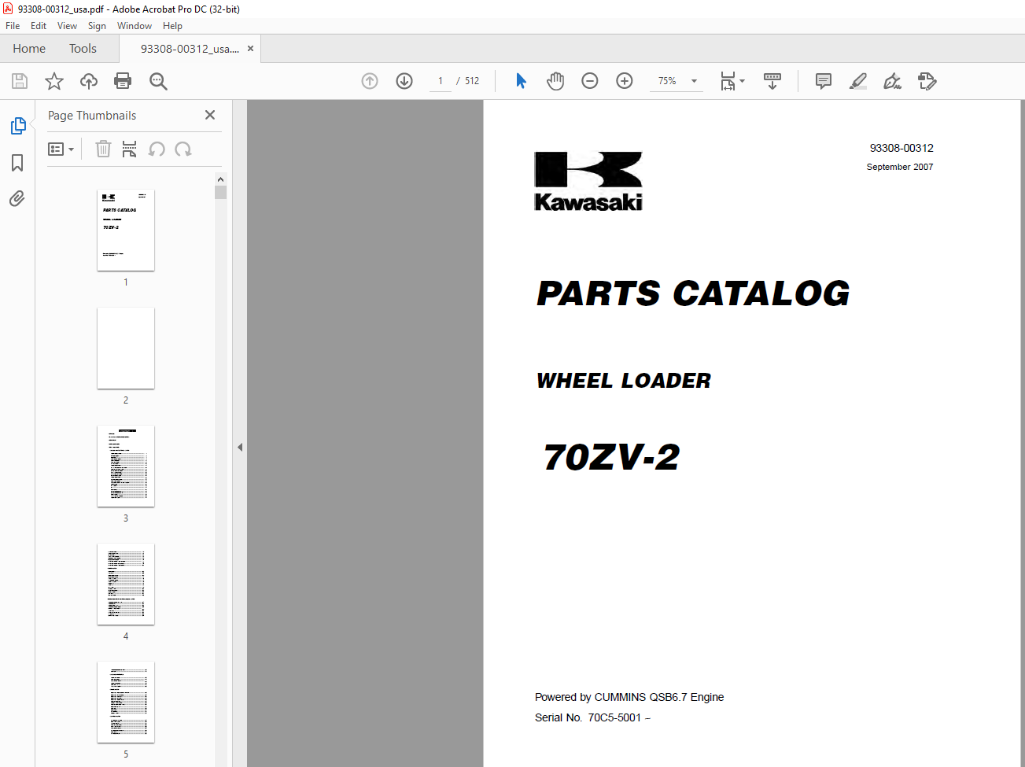Open the Window menu

(135, 26)
